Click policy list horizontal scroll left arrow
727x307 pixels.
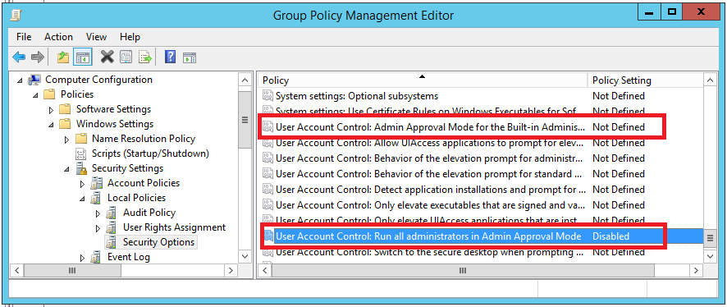(264, 270)
